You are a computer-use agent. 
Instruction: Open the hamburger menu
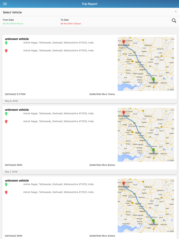click(x=5, y=4)
